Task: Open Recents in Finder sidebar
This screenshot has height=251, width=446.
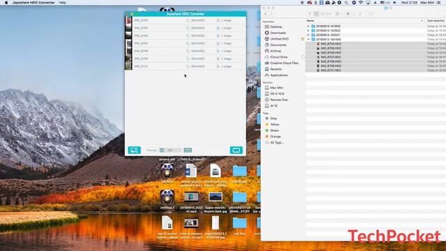Action: (276, 69)
